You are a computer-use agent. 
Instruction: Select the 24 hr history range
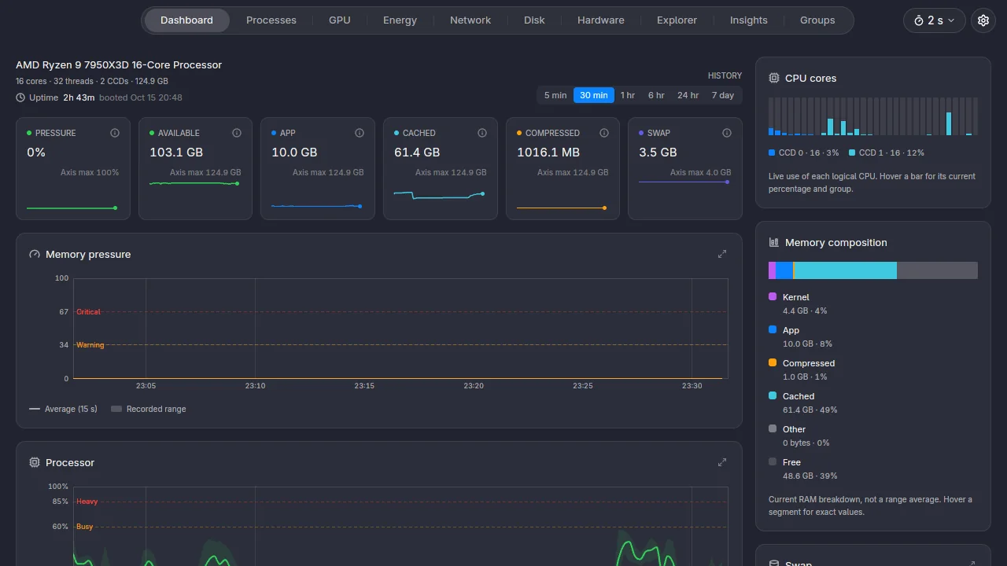[688, 95]
